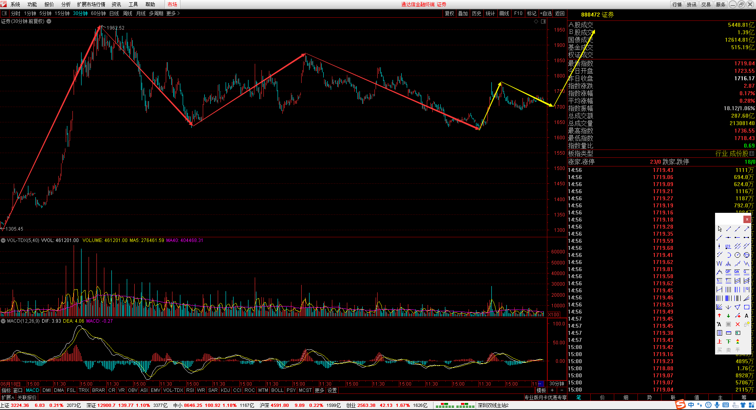Select the KDJ indicator button

(225, 390)
